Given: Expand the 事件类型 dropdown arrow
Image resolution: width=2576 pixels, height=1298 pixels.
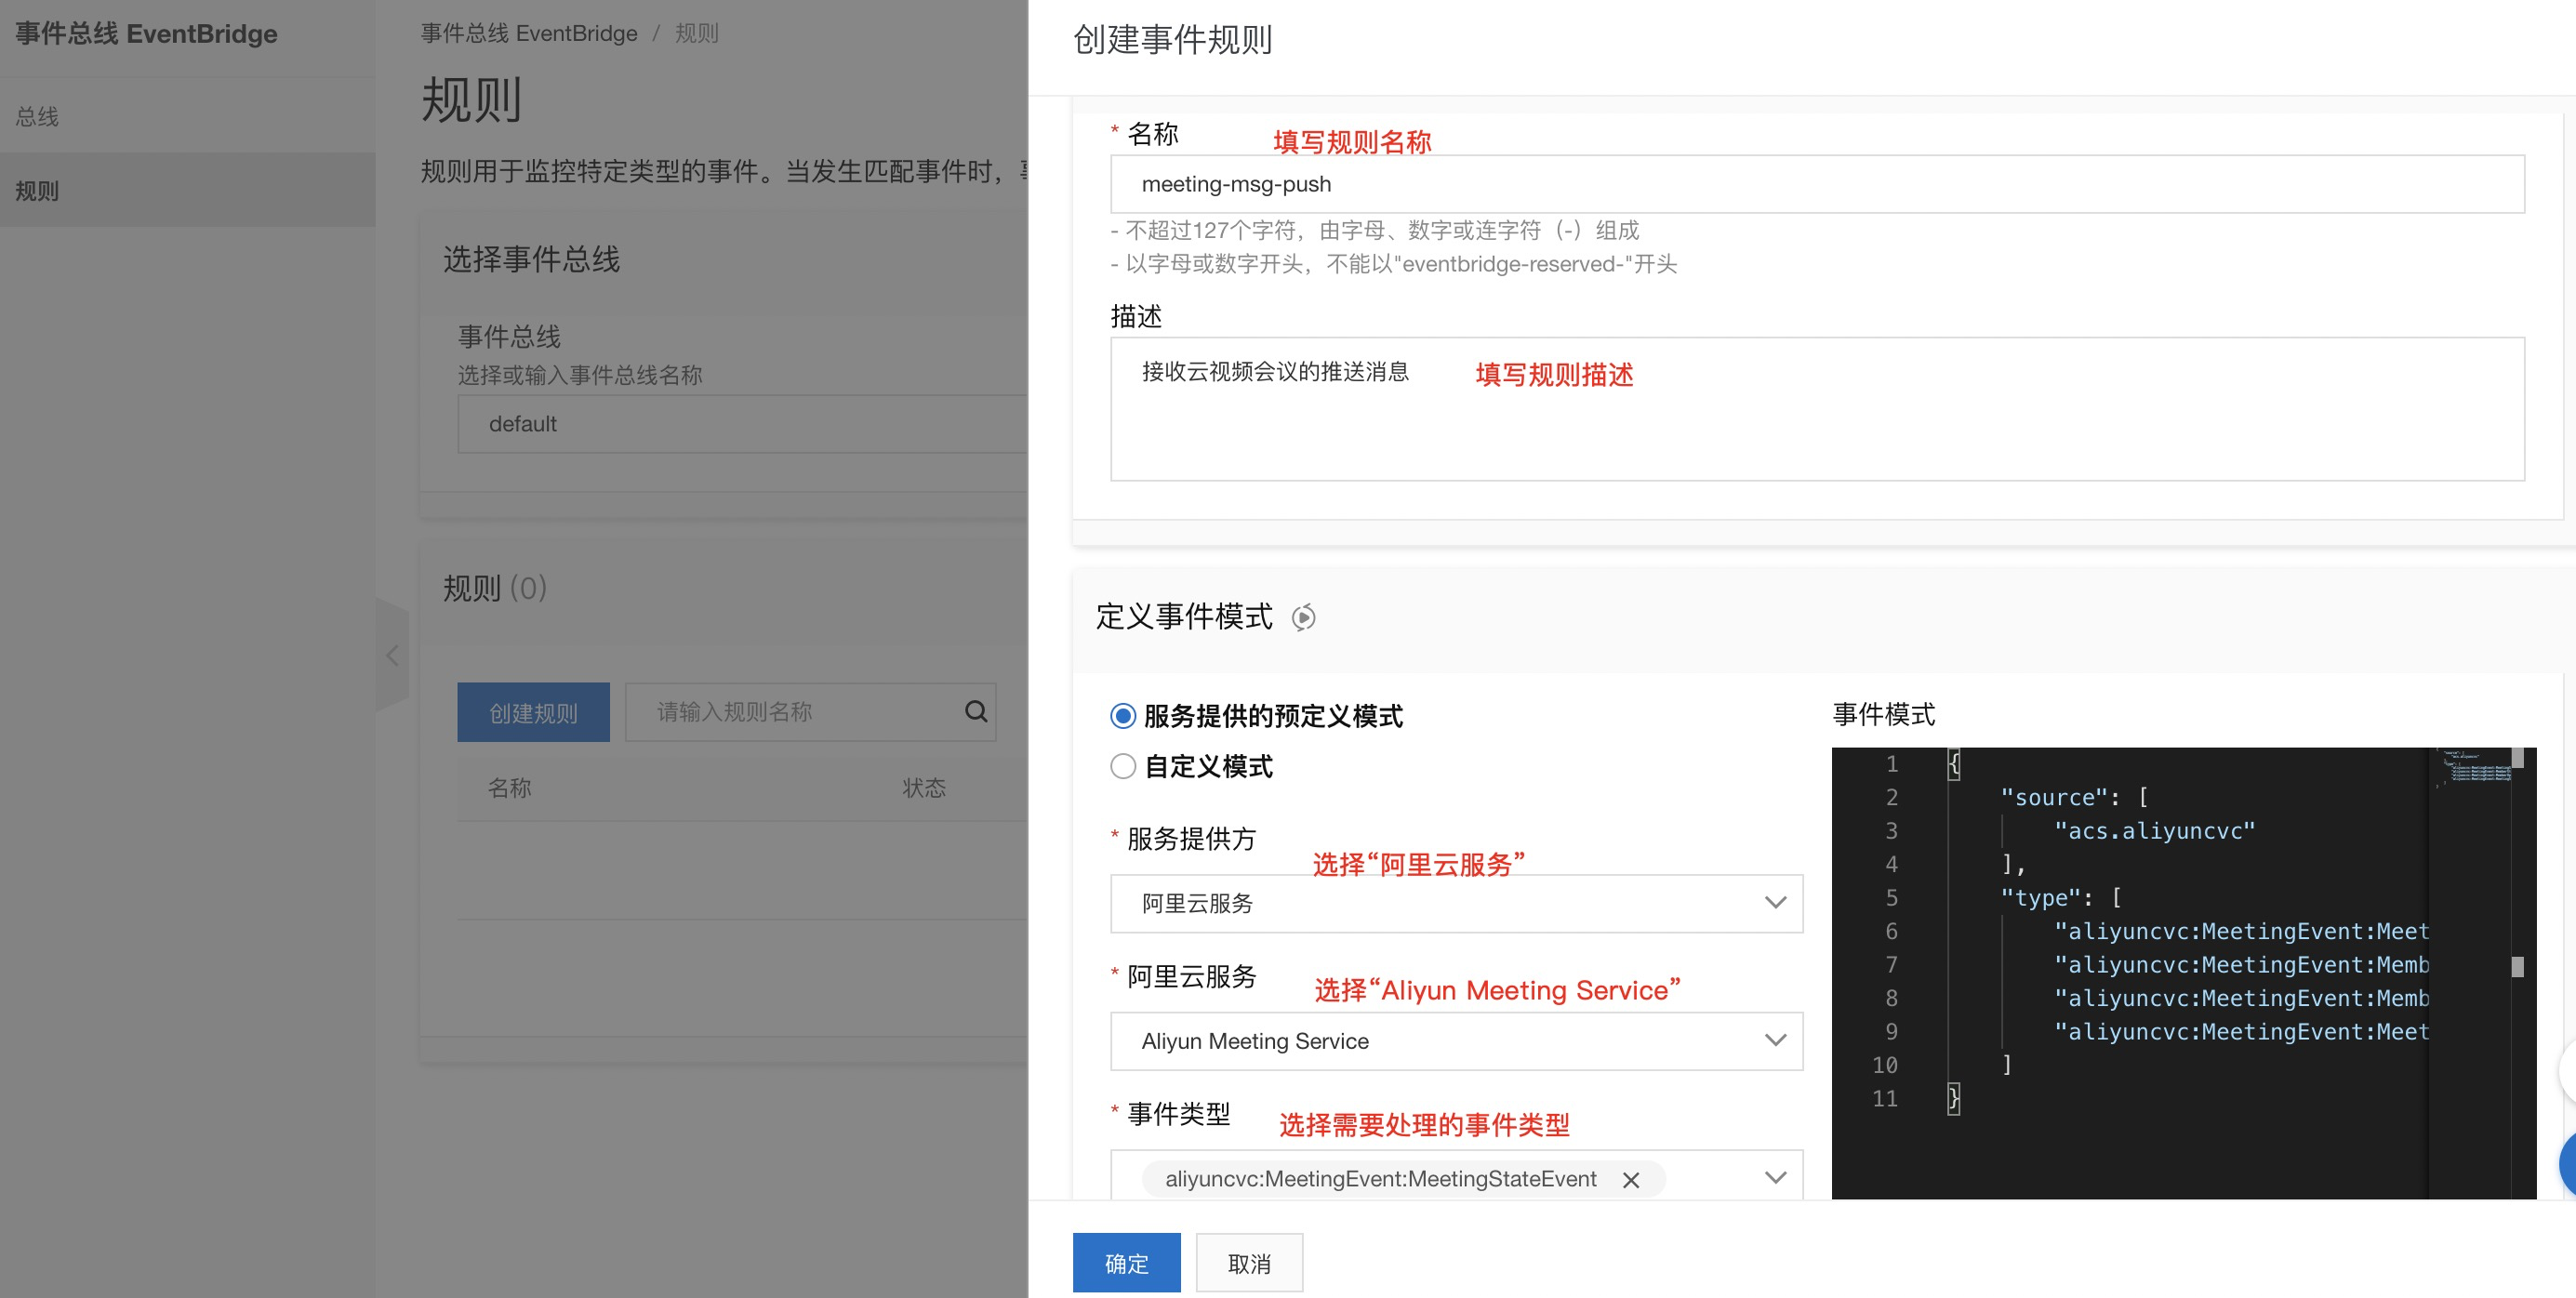Looking at the screenshot, I should [1775, 1178].
